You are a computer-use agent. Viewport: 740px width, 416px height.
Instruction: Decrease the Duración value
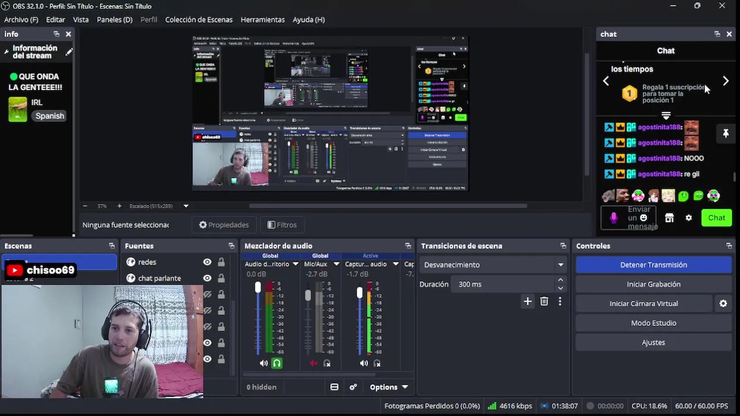pos(560,288)
